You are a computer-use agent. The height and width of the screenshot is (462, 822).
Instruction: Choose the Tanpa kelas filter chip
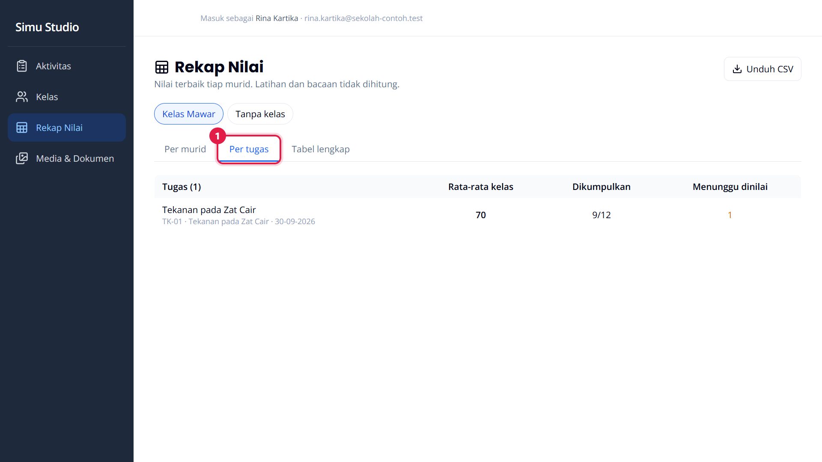tap(260, 114)
